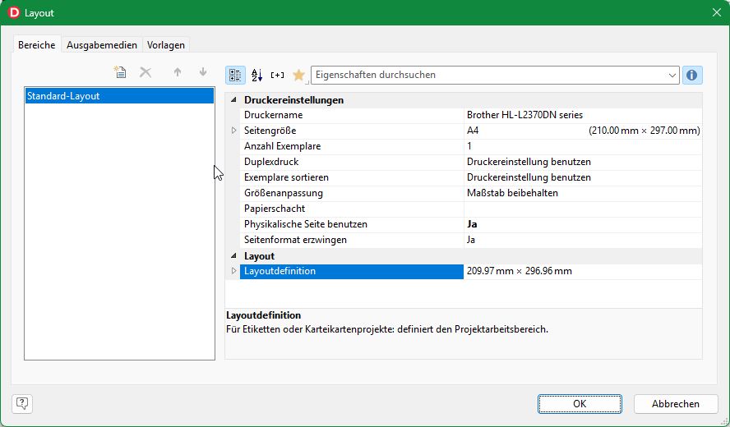Click the help question mark button

tap(22, 403)
